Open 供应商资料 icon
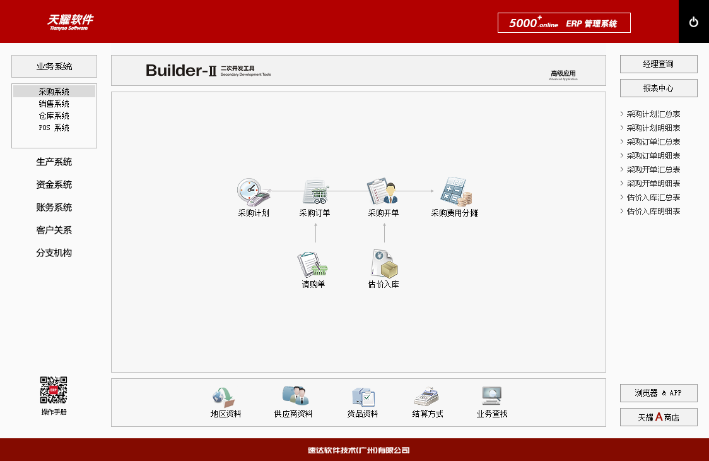This screenshot has height=461, width=709. 293,397
